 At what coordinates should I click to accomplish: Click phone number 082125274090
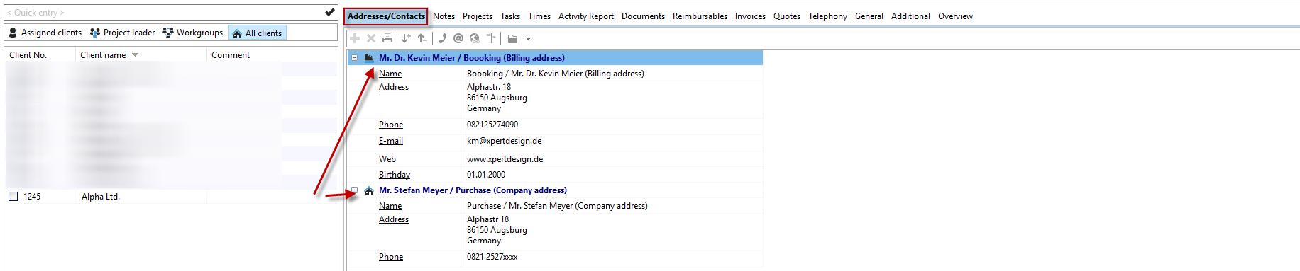[x=492, y=125]
